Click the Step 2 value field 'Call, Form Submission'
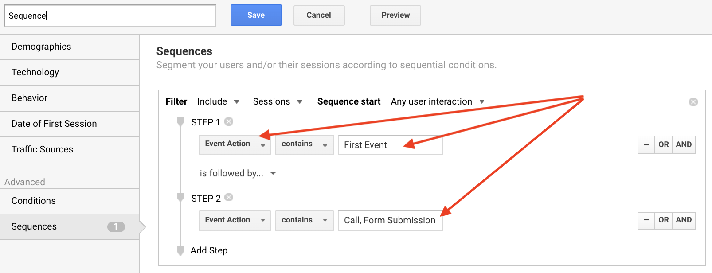The height and width of the screenshot is (273, 712). (x=391, y=220)
